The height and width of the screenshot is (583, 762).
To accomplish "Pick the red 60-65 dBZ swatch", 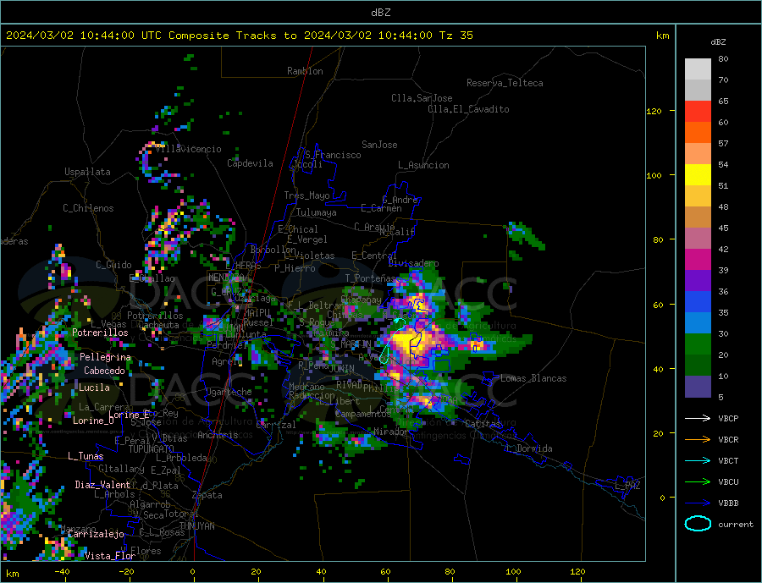I will coord(698,111).
